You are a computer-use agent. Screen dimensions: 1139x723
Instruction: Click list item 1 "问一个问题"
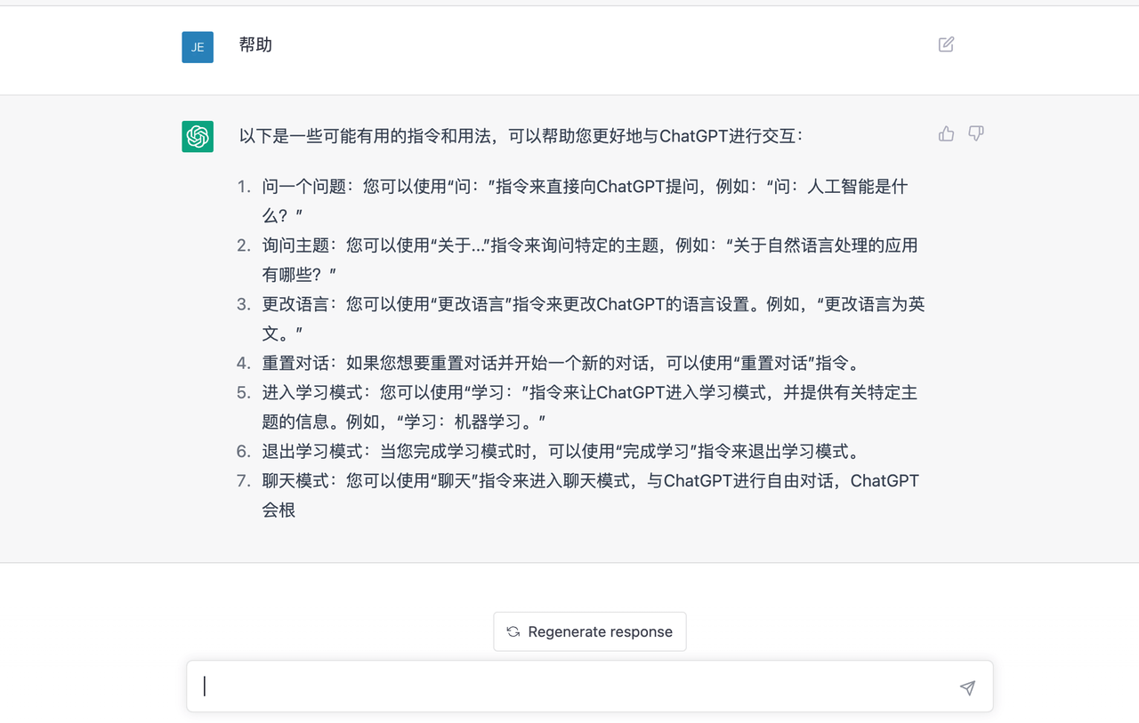click(585, 201)
